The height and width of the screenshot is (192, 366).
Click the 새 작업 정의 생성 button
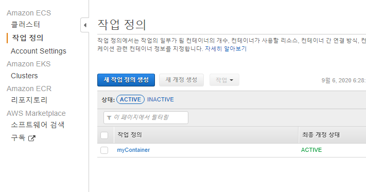click(126, 80)
